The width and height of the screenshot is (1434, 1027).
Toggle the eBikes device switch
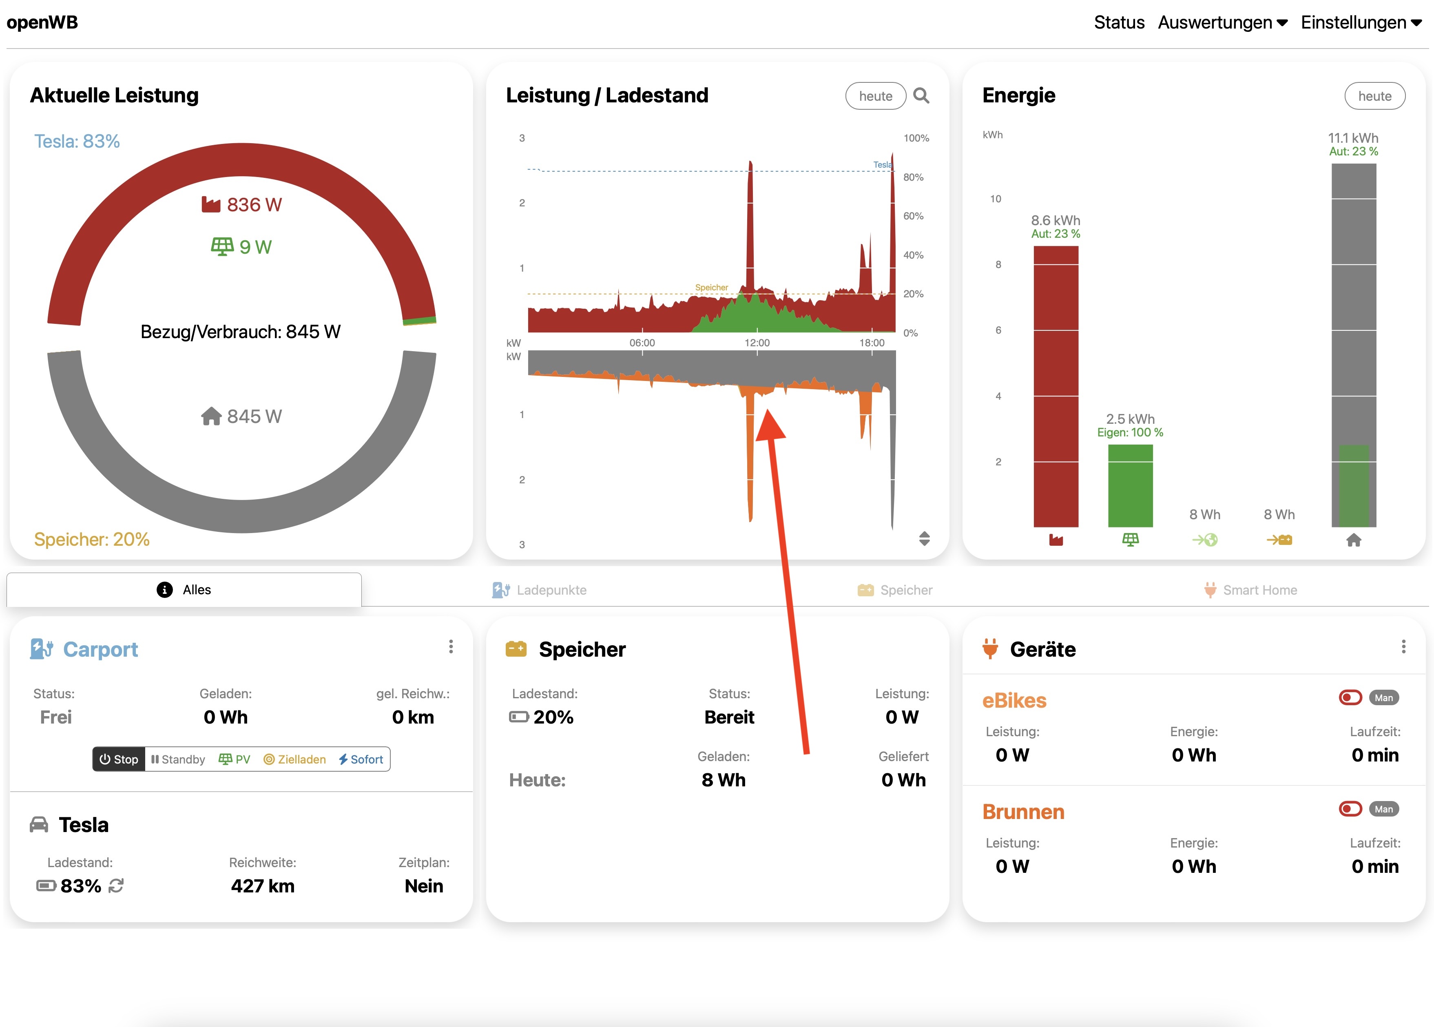point(1350,697)
